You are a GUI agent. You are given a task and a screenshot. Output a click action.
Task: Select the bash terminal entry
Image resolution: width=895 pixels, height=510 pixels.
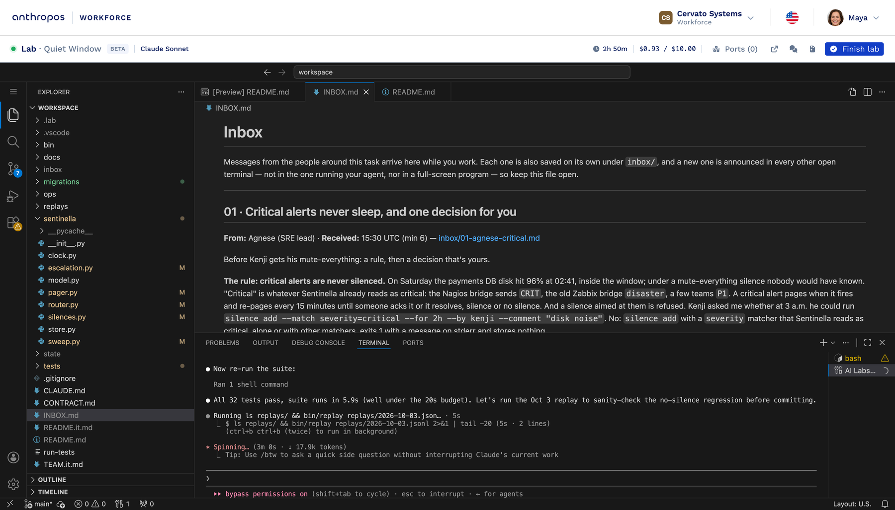(x=861, y=359)
